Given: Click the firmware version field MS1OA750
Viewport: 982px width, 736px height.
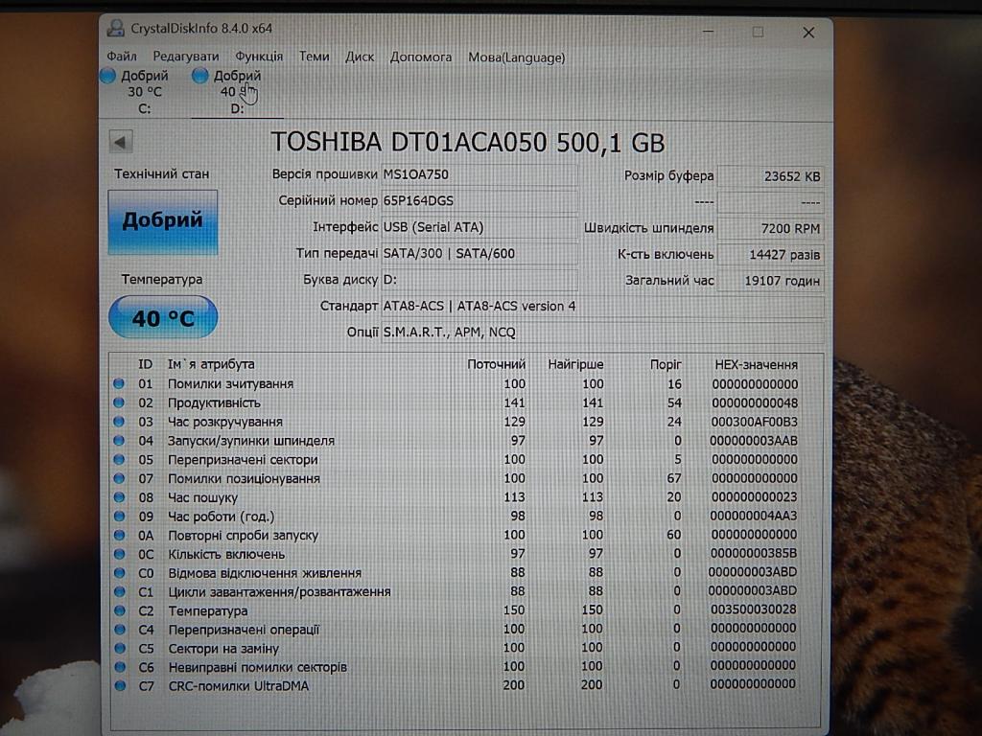Looking at the screenshot, I should (x=479, y=175).
